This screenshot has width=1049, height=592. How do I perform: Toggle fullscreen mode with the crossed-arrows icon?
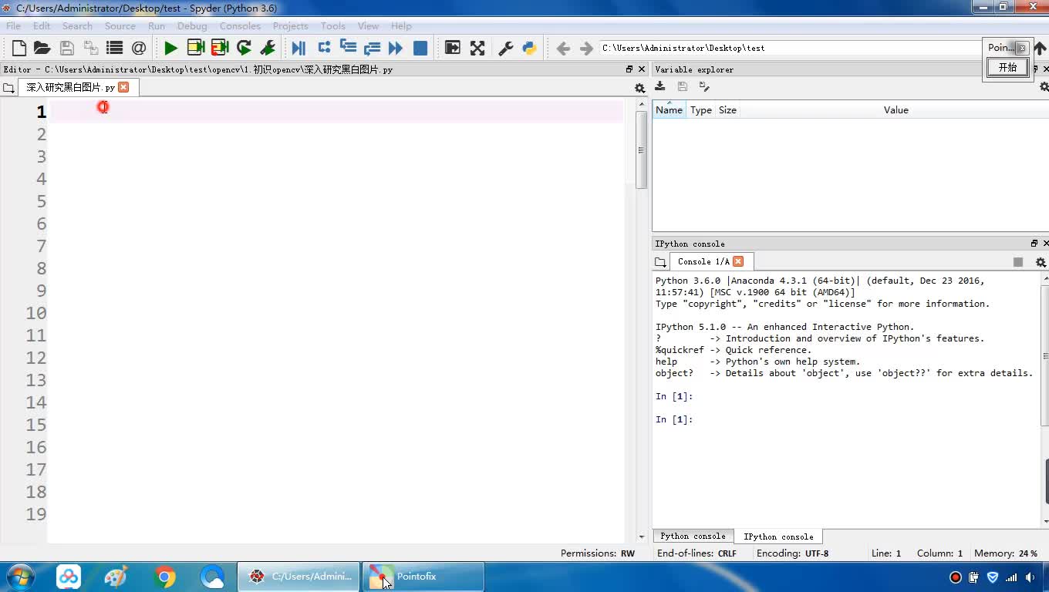point(477,48)
